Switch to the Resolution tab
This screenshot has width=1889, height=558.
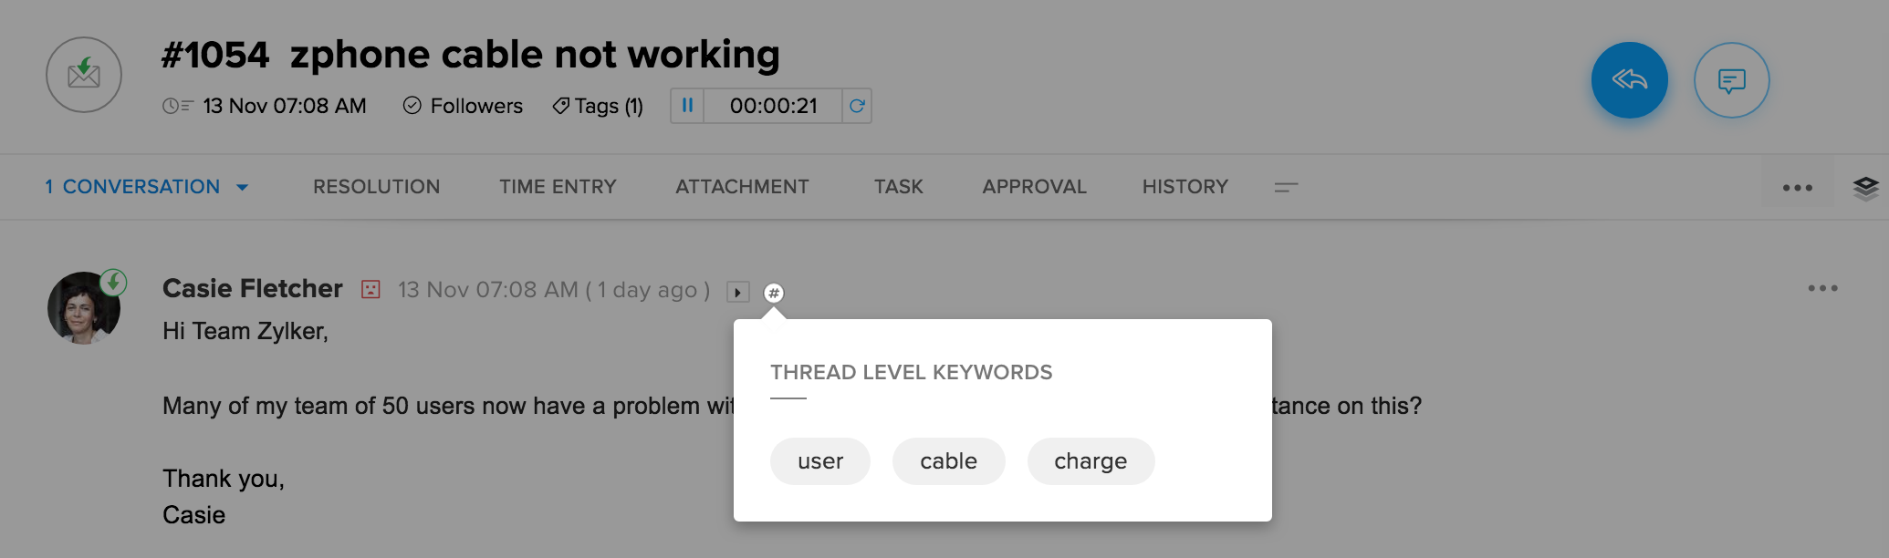pyautogui.click(x=376, y=187)
